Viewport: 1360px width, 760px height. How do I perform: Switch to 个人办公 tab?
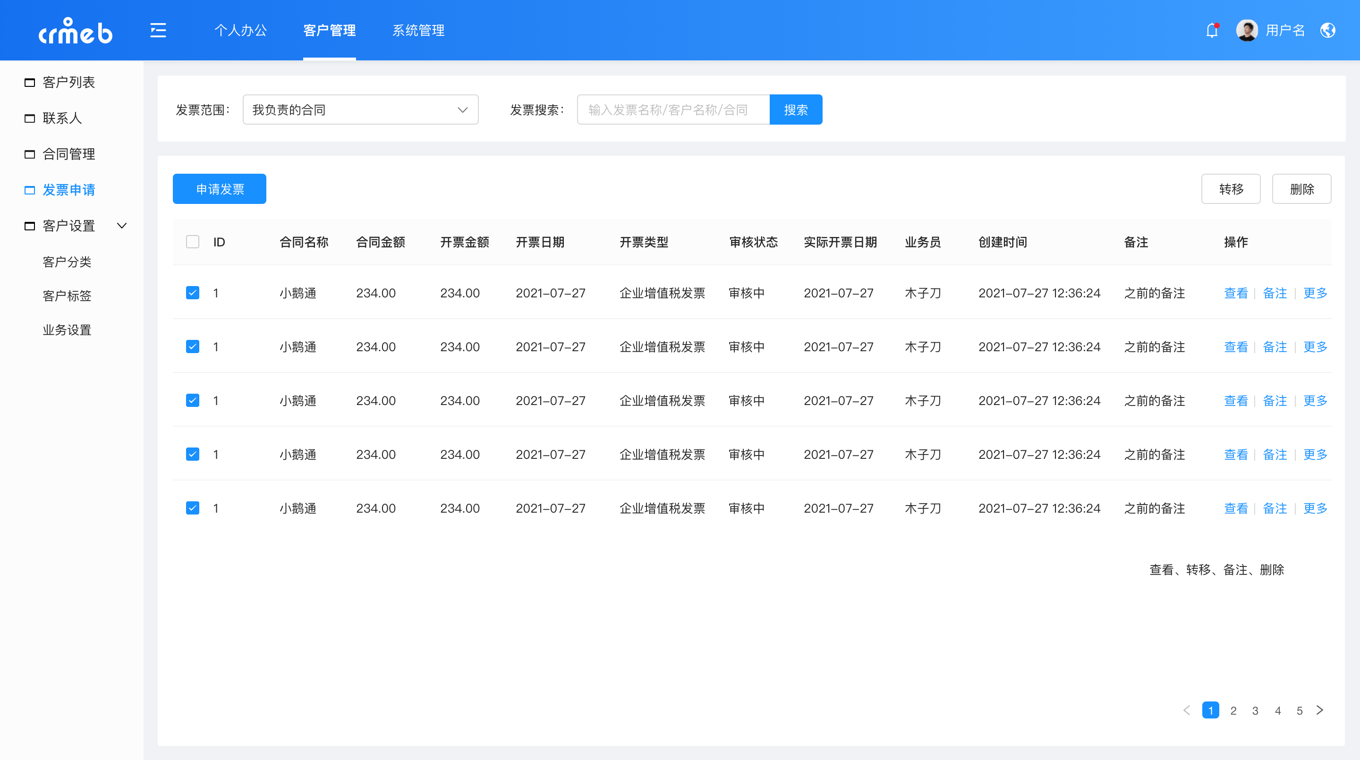click(241, 31)
